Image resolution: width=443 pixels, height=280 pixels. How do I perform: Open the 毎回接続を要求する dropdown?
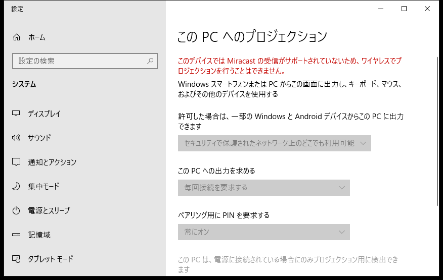(264, 188)
